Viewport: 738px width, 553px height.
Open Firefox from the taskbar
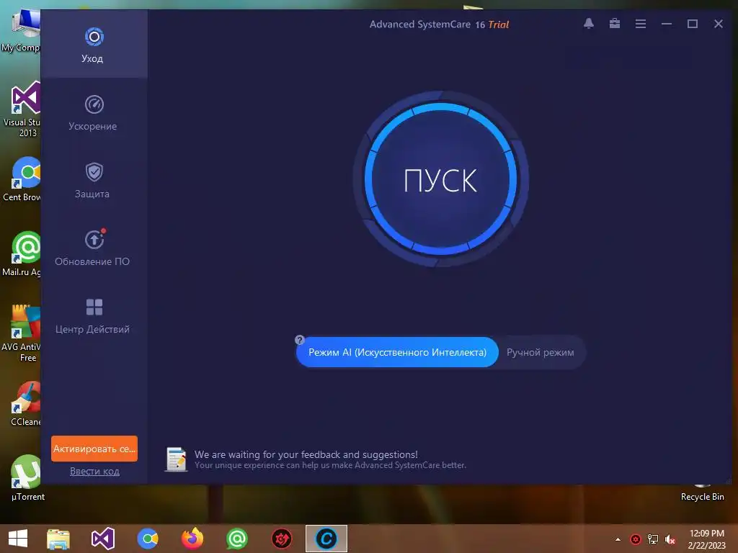[192, 539]
